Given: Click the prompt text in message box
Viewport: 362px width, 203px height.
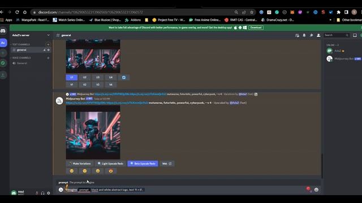Looking at the screenshot, I should tap(118, 190).
